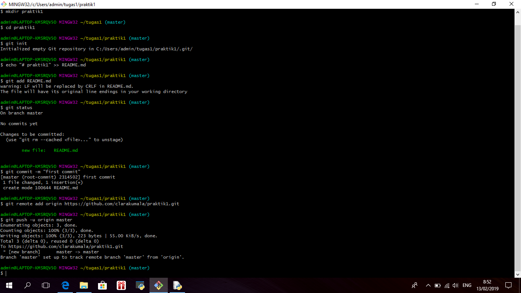Show hidden system tray icons

click(x=428, y=285)
